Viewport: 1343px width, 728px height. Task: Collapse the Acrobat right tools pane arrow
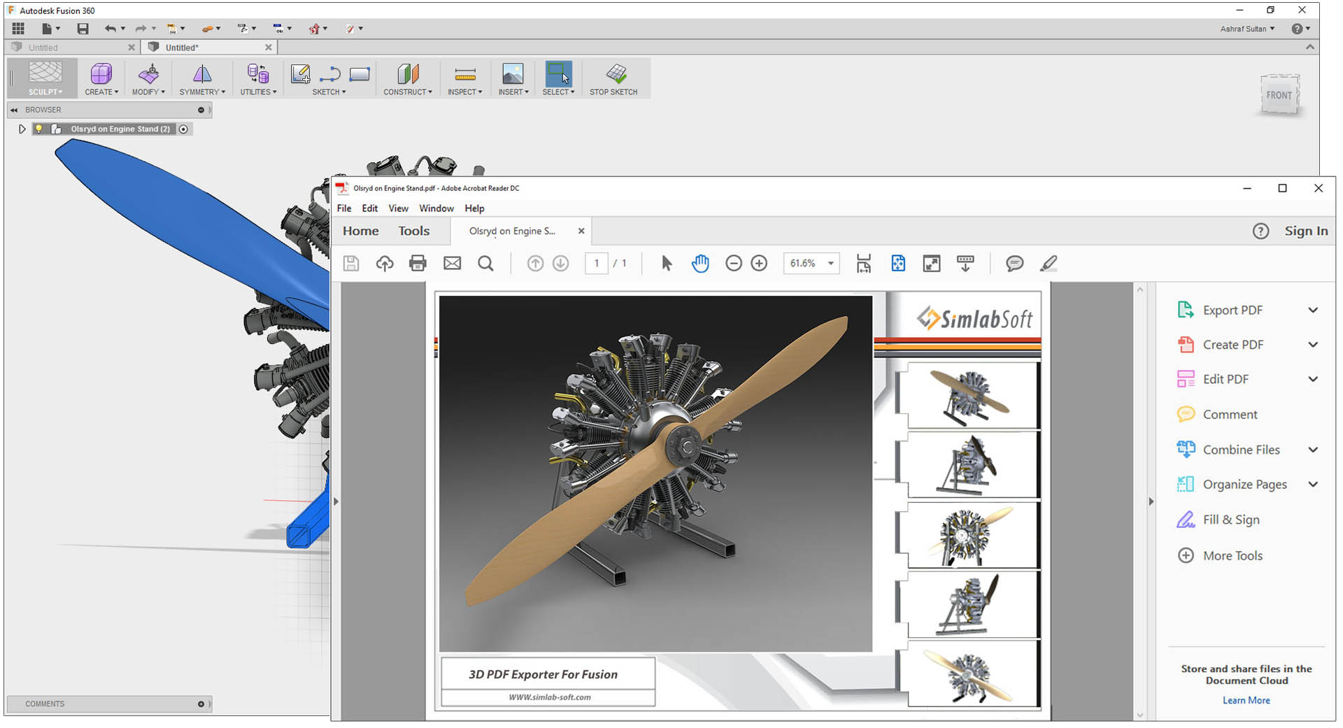point(1151,501)
